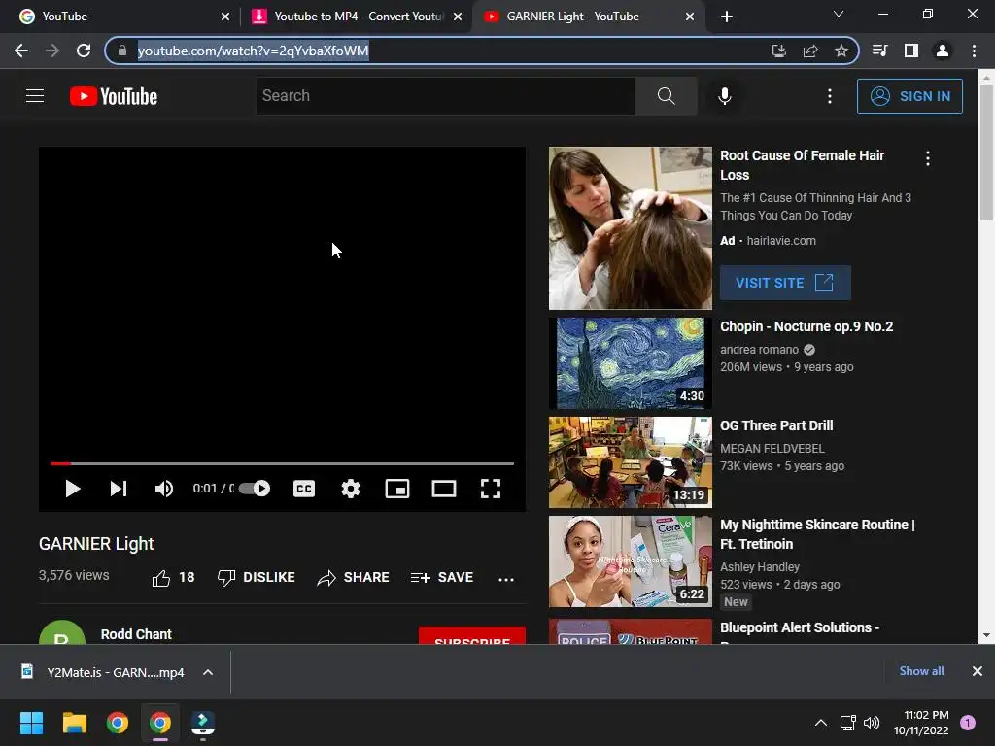Image resolution: width=995 pixels, height=746 pixels.
Task: Open My Nighttime Skincare Routine video
Action: coord(817,534)
